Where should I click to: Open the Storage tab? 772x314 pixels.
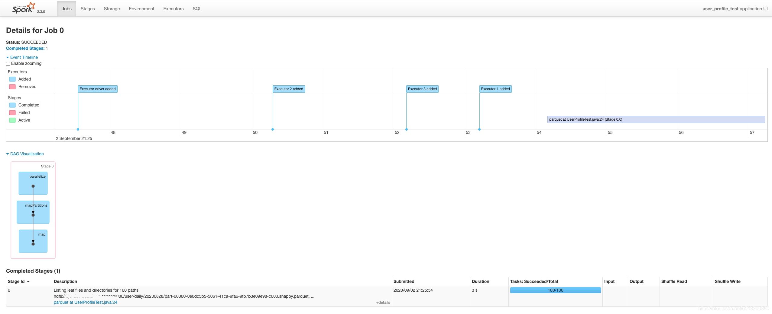112,9
